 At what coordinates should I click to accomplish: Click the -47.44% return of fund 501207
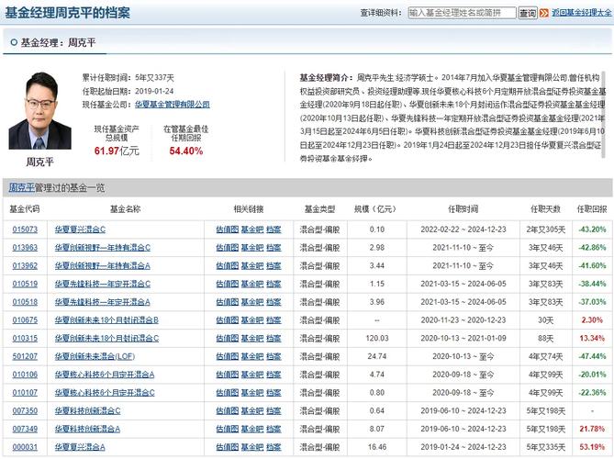pos(592,356)
